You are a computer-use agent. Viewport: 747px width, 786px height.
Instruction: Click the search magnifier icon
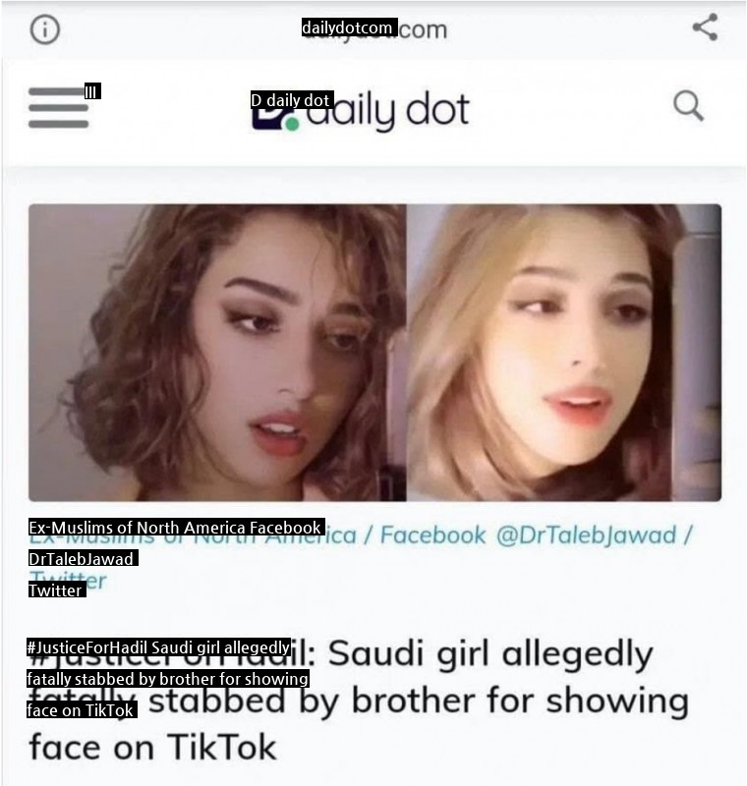(x=688, y=106)
